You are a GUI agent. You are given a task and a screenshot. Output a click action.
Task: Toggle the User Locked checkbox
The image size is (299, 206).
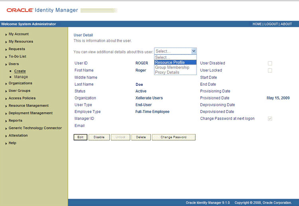[270, 70]
